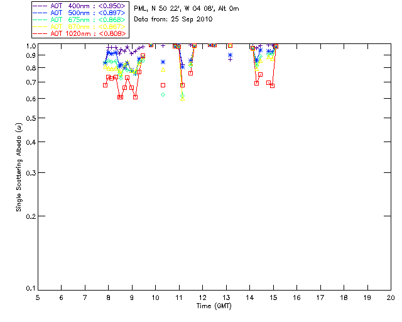Click the blue dashed line sample in legend
Viewport: 402px width, 322px height.
point(40,13)
